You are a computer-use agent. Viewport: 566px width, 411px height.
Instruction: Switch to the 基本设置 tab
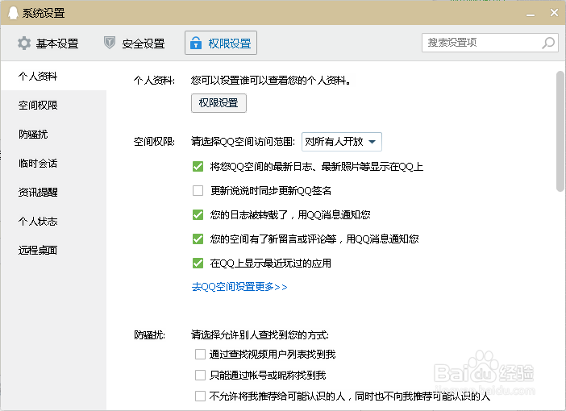coord(48,44)
